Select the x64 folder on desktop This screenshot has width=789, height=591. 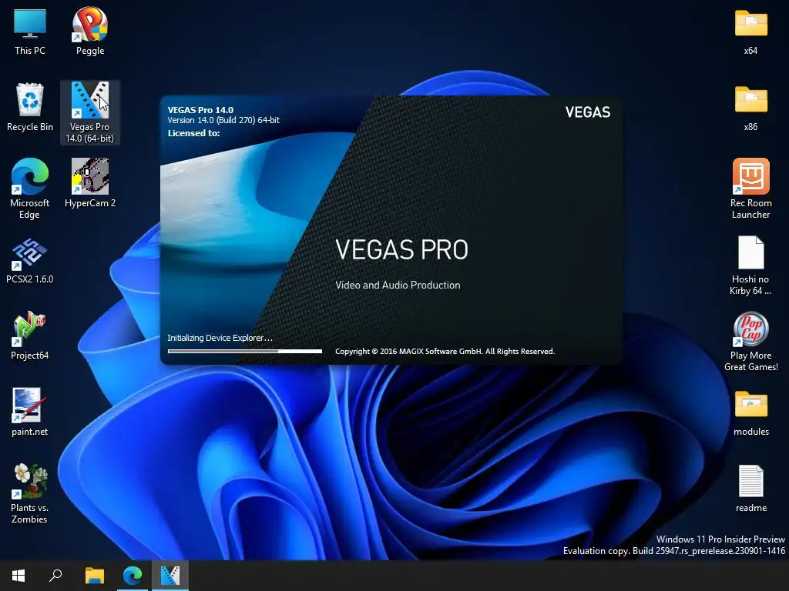(750, 31)
